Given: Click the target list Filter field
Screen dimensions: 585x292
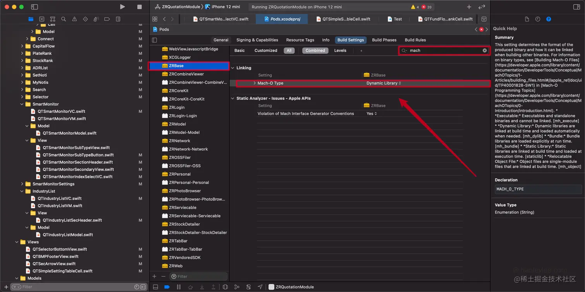Looking at the screenshot, I should pyautogui.click(x=198, y=276).
